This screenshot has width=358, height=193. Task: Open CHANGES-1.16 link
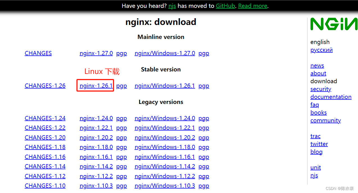pyautogui.click(x=45, y=157)
